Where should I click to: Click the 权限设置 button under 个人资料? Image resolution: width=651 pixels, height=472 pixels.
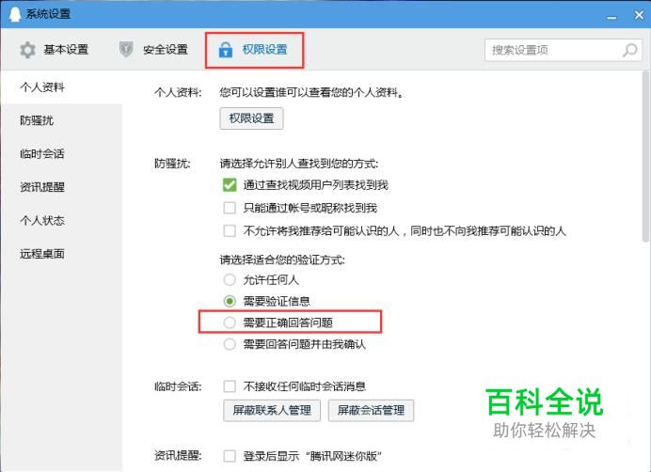(251, 118)
